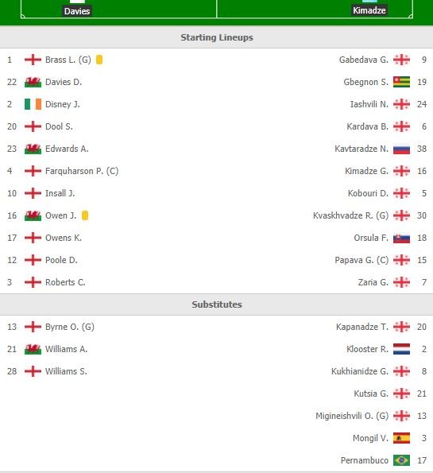Click the yellow card icon next to Owen J.
433x473 pixels.
(85, 215)
